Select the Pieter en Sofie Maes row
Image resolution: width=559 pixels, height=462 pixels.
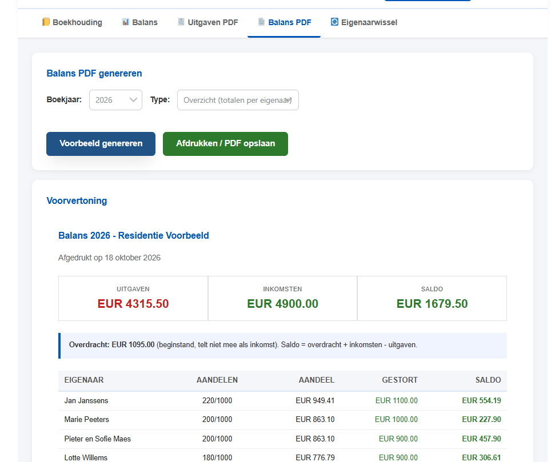(283, 439)
